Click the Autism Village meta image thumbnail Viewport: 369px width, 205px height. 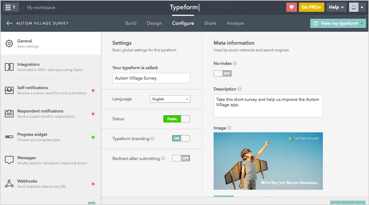click(x=268, y=161)
